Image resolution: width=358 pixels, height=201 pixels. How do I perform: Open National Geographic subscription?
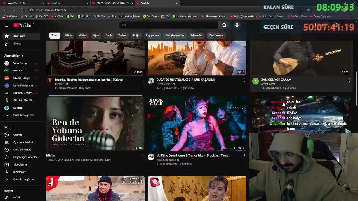[x=21, y=93]
